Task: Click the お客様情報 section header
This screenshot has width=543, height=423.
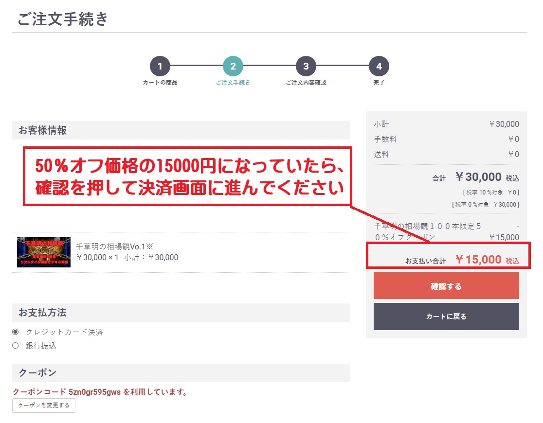Action: [43, 130]
